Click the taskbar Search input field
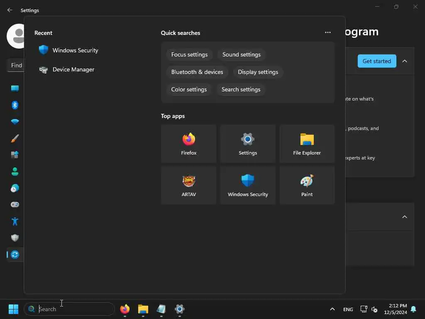This screenshot has height=319, width=425. (69, 309)
